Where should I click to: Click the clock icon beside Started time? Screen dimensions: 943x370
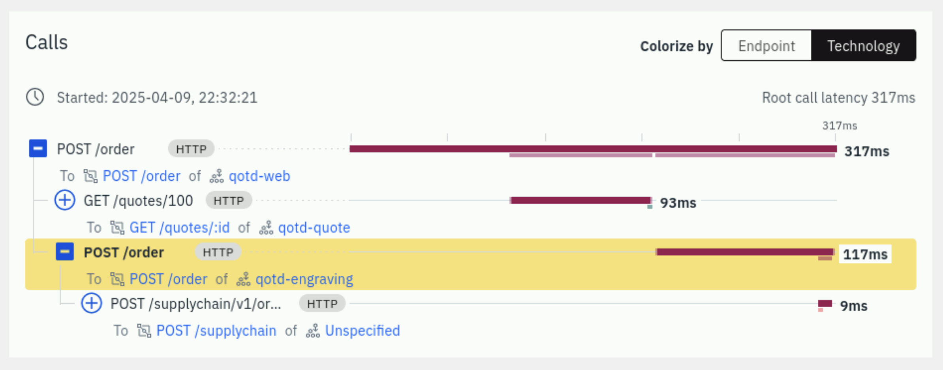coord(35,97)
